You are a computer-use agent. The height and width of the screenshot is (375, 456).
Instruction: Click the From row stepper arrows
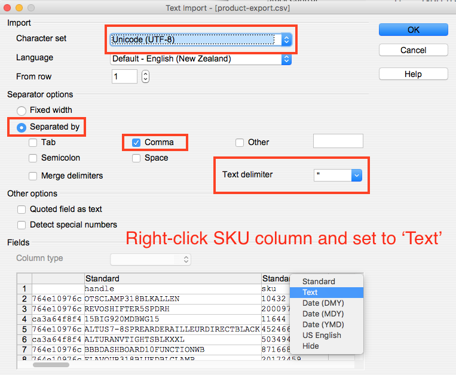pyautogui.click(x=145, y=77)
